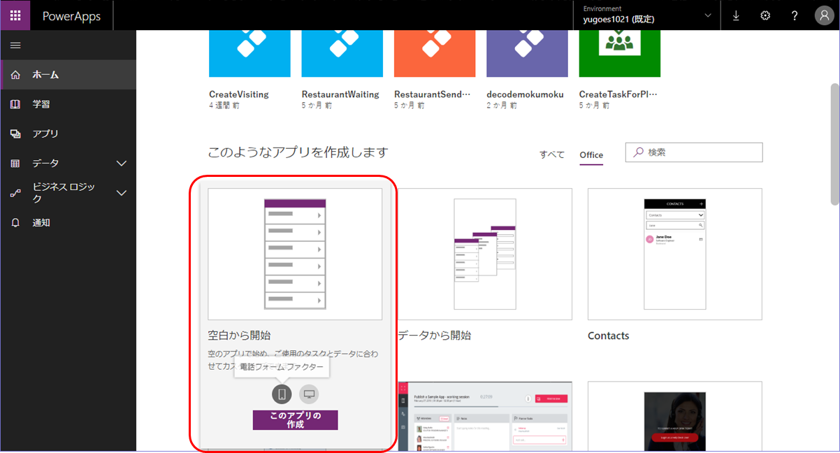Open help with the question mark icon
This screenshot has height=453, width=840.
tap(795, 15)
